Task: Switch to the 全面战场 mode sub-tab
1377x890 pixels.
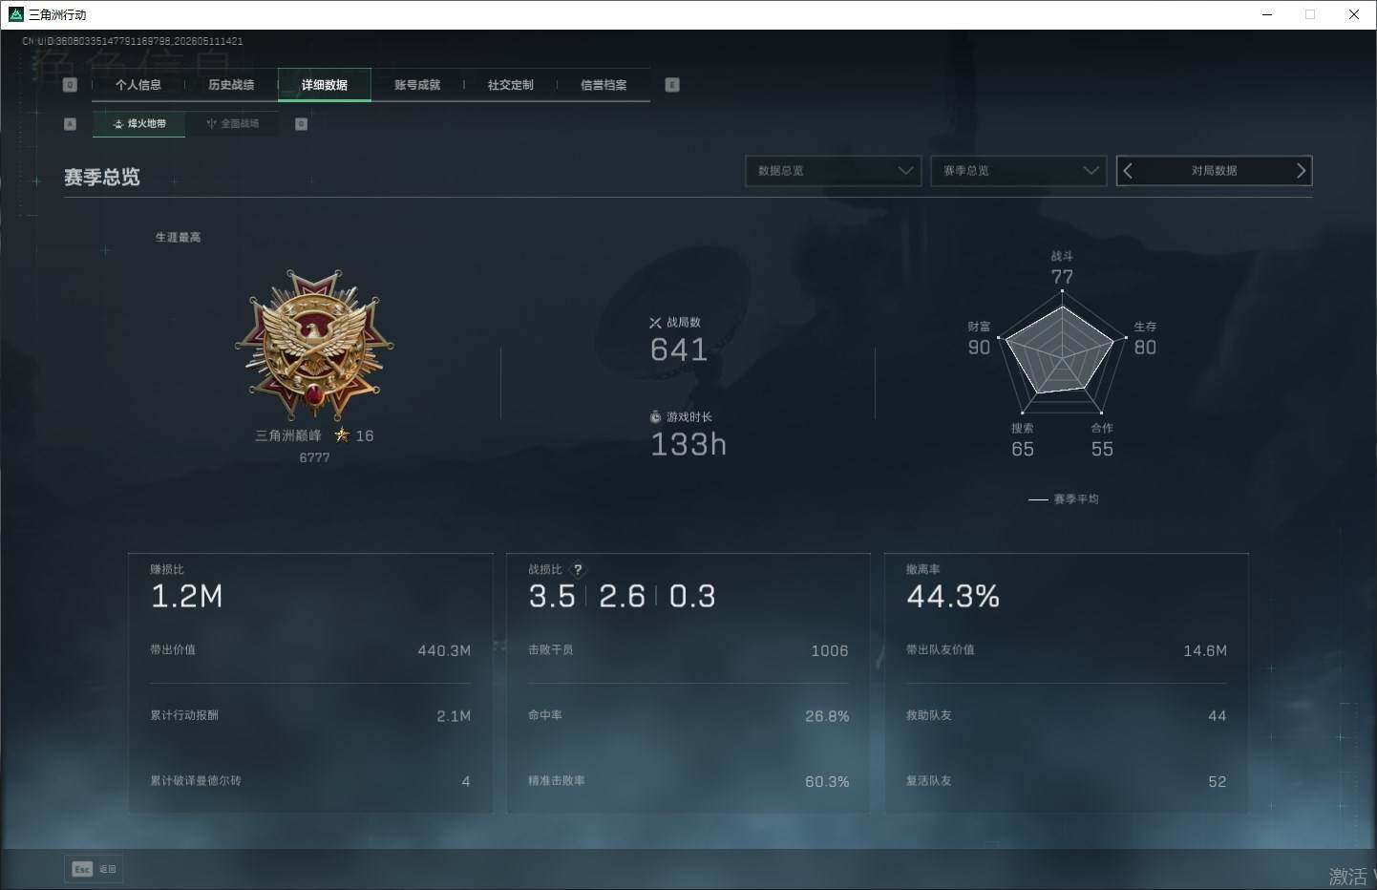Action: click(233, 123)
